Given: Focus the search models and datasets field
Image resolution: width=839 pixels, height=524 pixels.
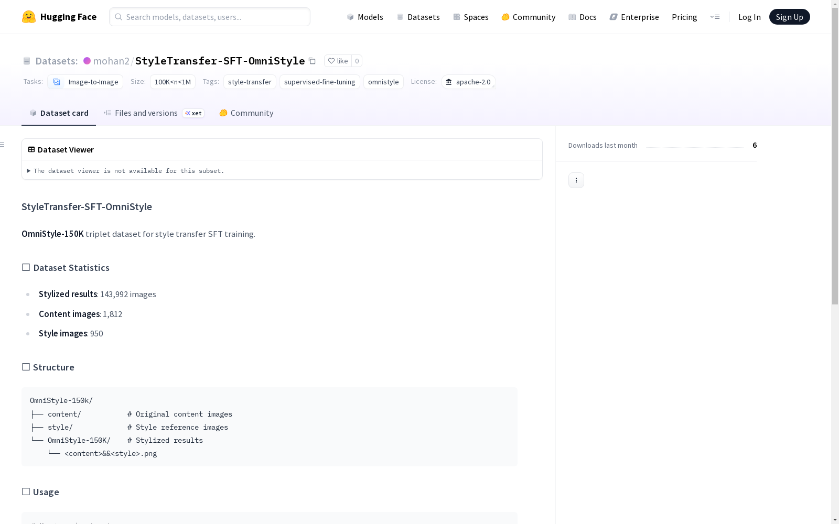Looking at the screenshot, I should (x=210, y=17).
